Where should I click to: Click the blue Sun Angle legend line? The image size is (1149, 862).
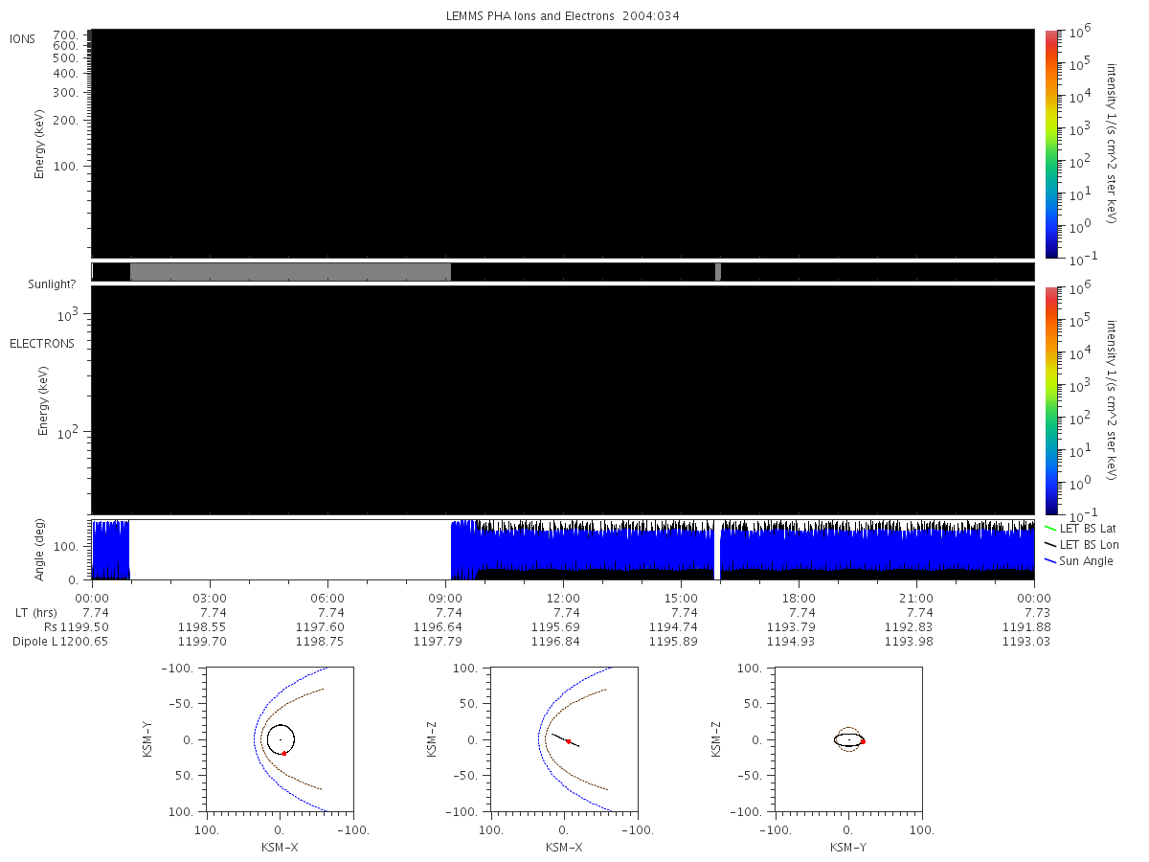pos(1050,560)
